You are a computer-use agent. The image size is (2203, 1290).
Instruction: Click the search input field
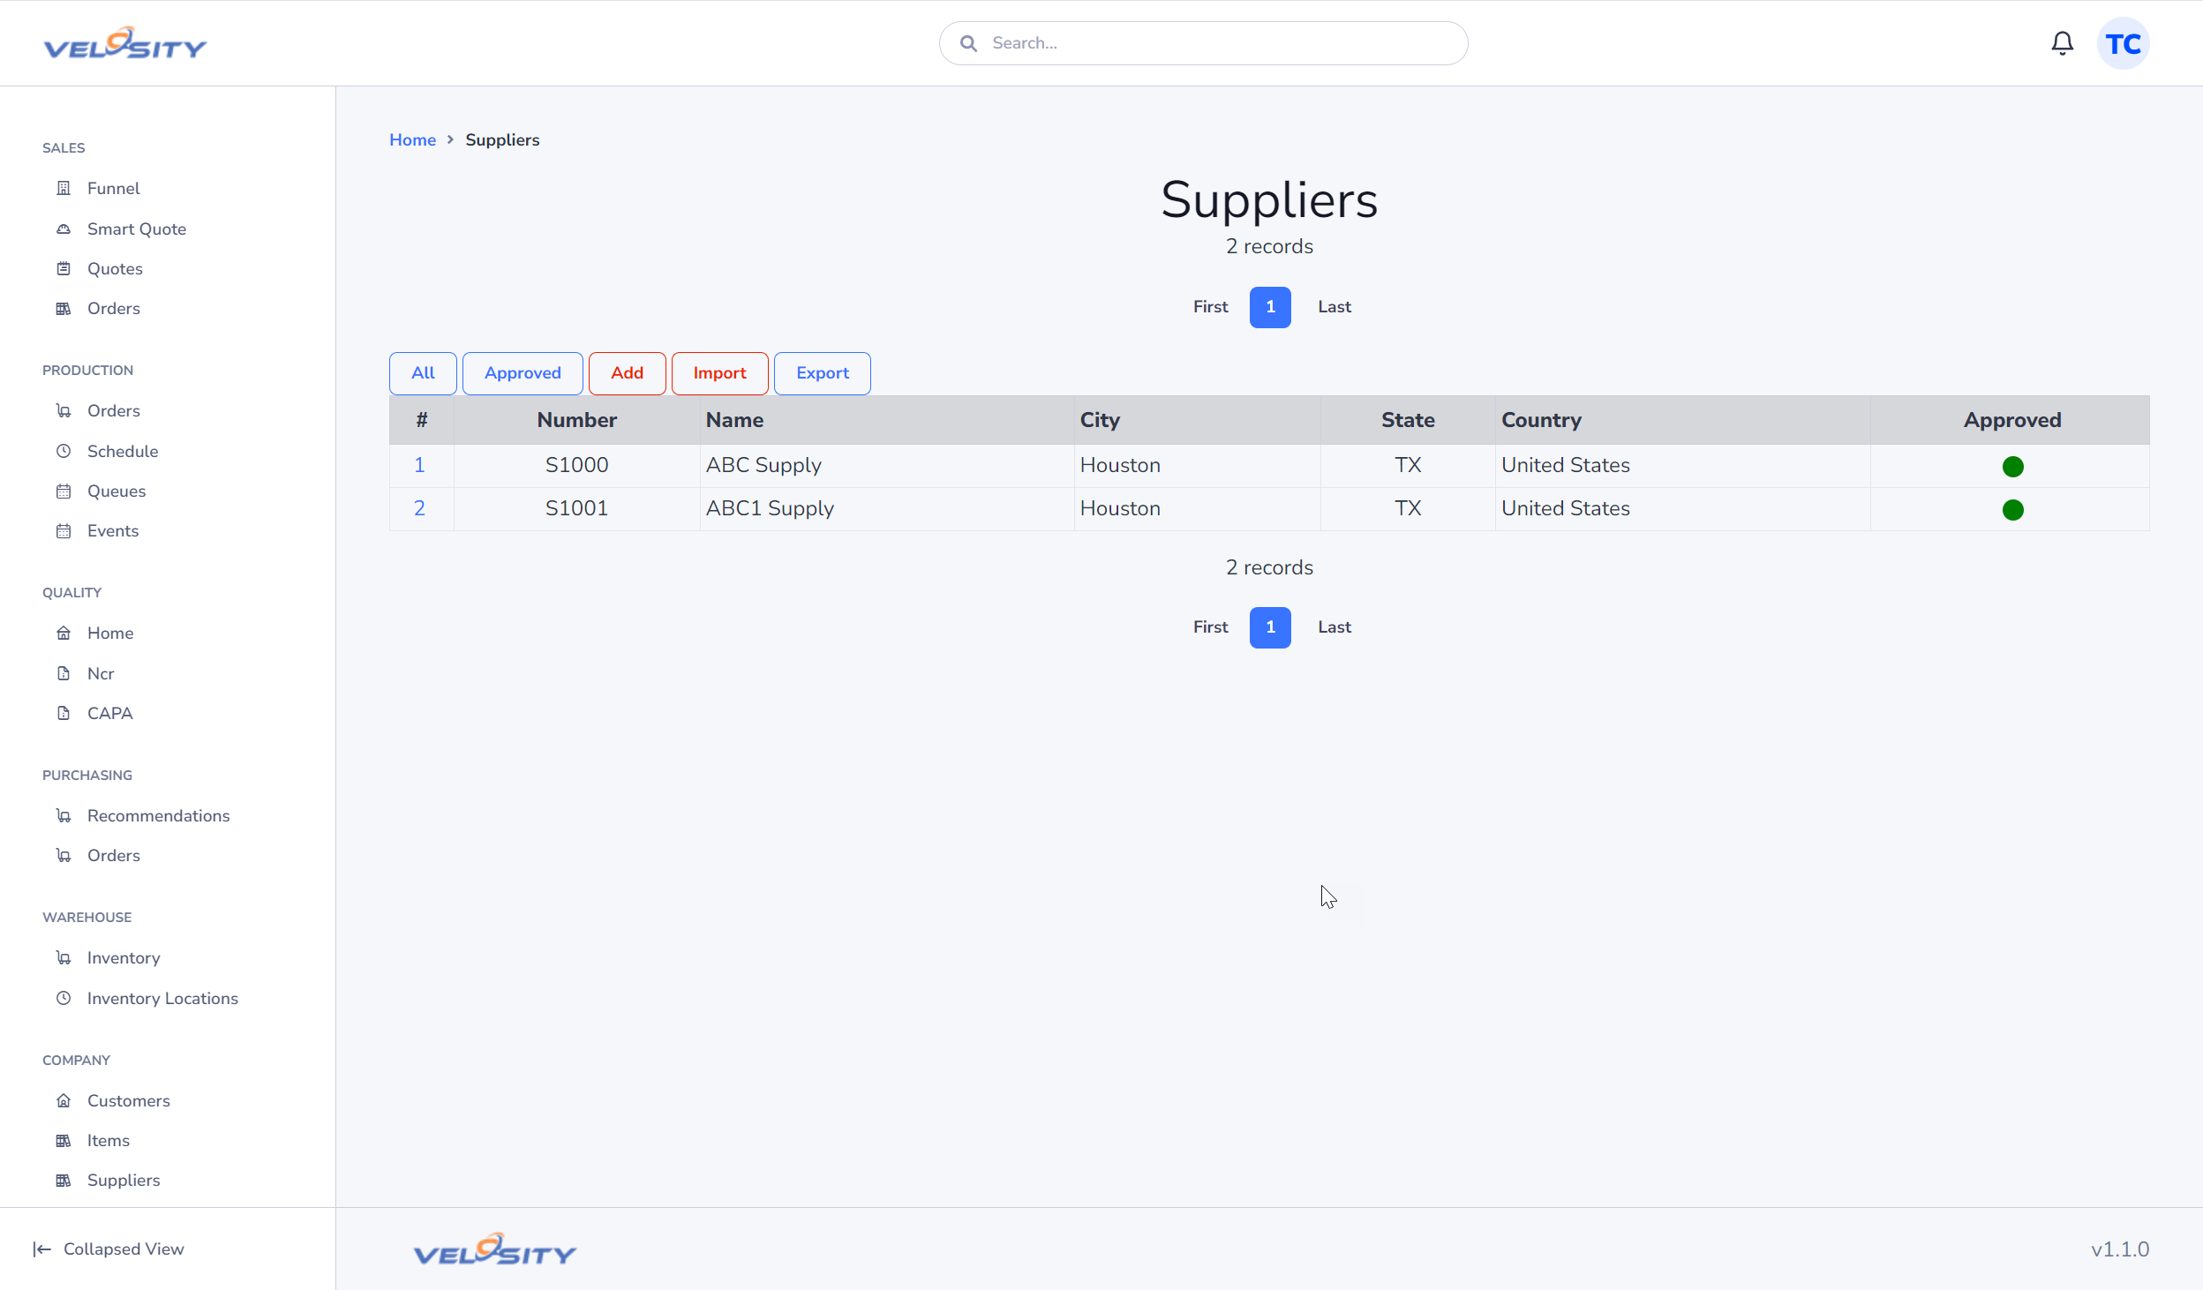click(1203, 43)
